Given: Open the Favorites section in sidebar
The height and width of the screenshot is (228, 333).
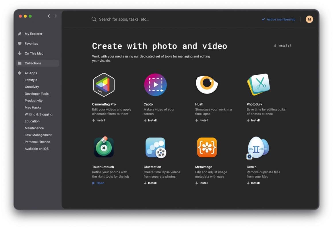Looking at the screenshot, I should click(31, 44).
